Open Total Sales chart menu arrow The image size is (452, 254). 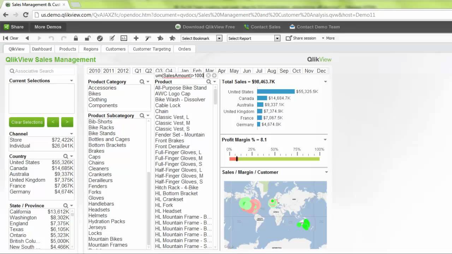[x=325, y=82]
